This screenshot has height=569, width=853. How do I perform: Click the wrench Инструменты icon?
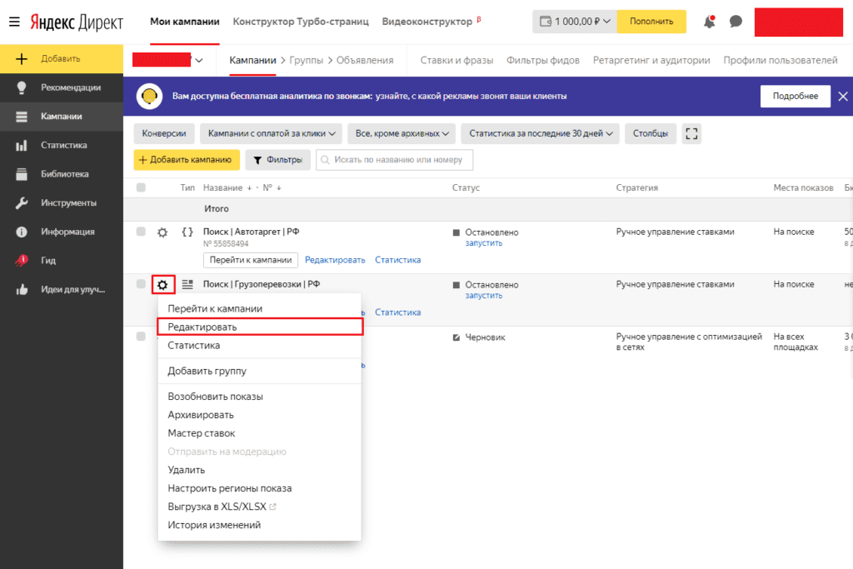tap(21, 203)
